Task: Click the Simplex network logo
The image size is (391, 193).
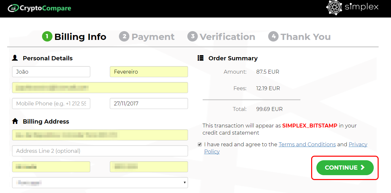Action: point(334,7)
